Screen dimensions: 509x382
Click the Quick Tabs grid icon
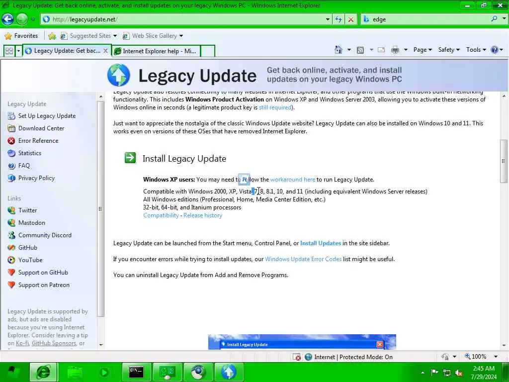point(9,51)
